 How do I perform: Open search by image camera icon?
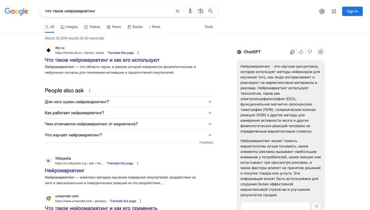pos(200,11)
